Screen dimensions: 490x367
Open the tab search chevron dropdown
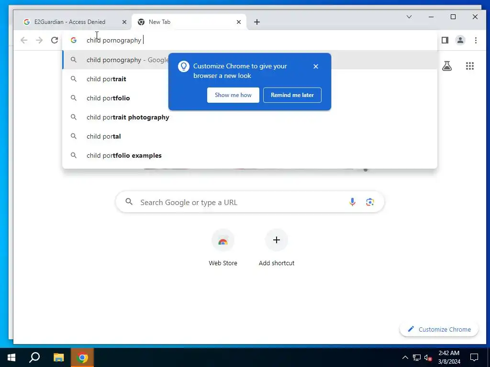(x=409, y=17)
